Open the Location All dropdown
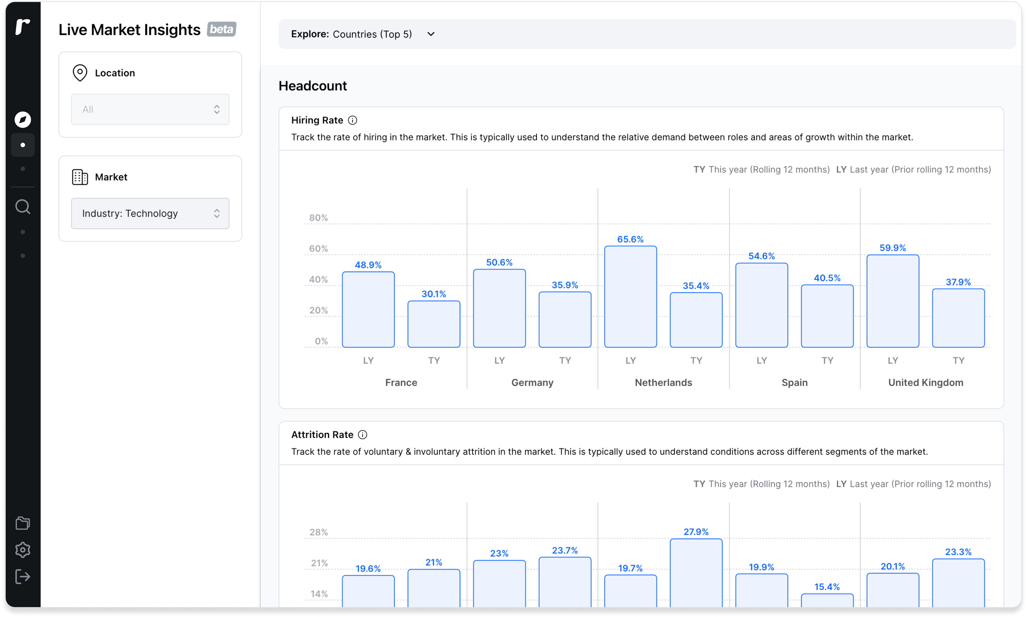This screenshot has width=1027, height=617. (x=150, y=109)
